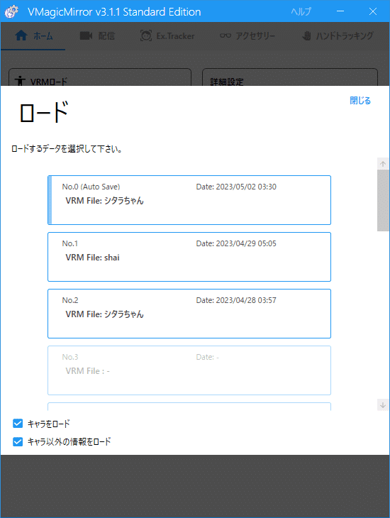Viewport: 390px width, 518px height.
Task: Click the Date: 2023/05/02 03:30 text
Action: [x=236, y=187]
